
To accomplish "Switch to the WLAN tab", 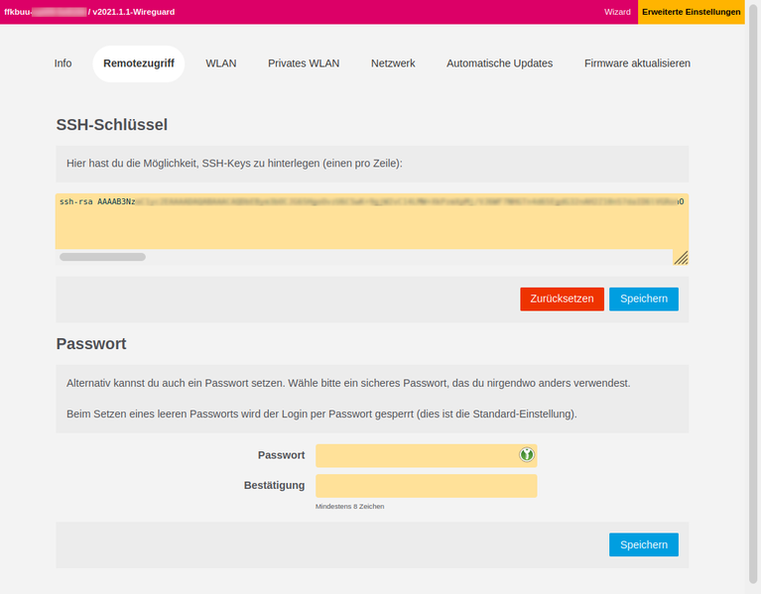I will tap(221, 63).
